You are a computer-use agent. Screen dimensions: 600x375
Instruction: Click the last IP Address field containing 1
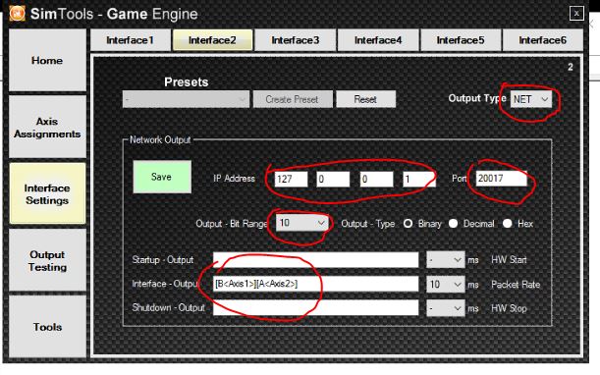tap(419, 179)
